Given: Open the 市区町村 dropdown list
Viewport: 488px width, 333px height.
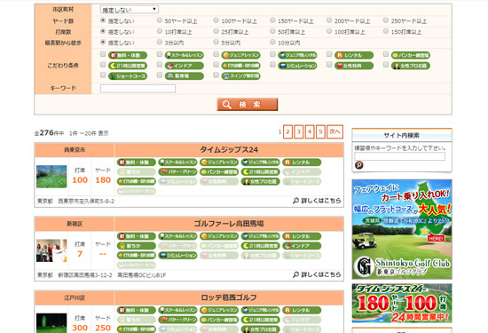Looking at the screenshot, I should pyautogui.click(x=130, y=10).
